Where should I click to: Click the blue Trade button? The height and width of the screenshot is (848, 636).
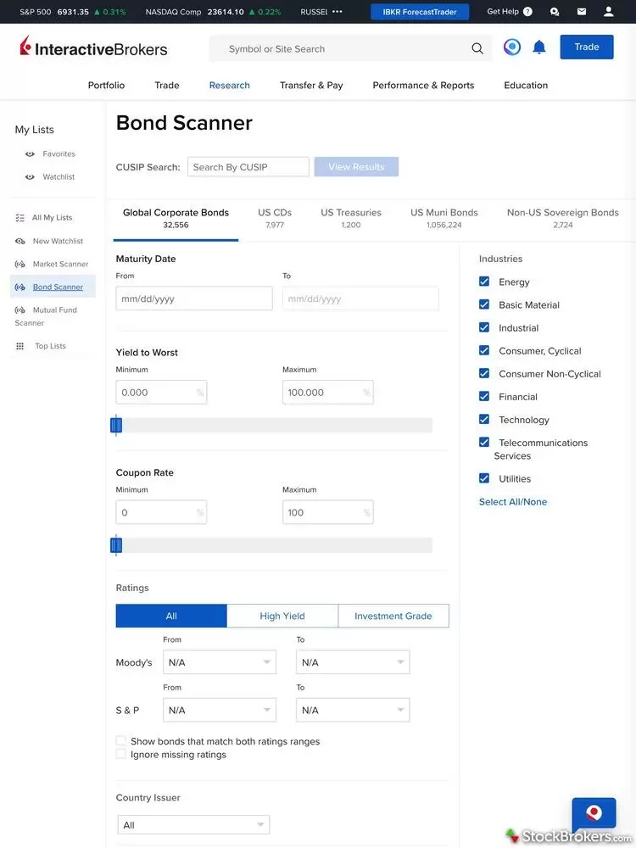click(587, 47)
